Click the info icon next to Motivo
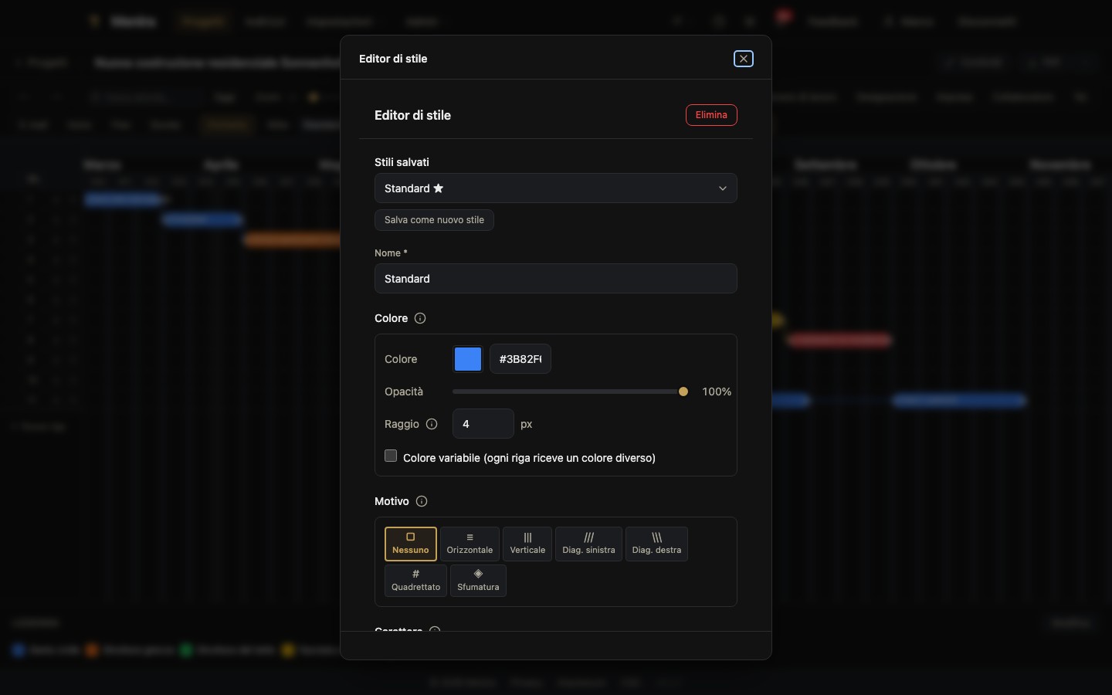 pyautogui.click(x=422, y=501)
